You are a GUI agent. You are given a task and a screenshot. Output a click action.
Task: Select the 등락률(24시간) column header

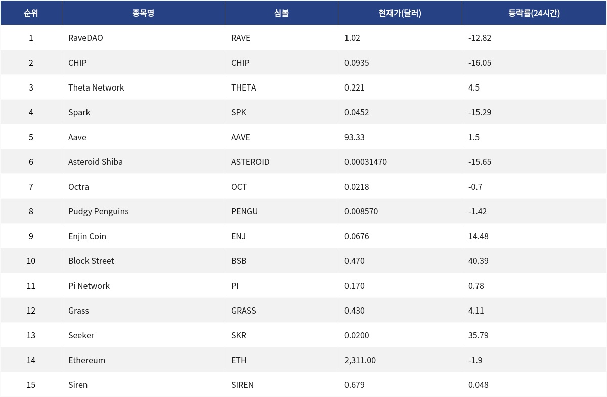click(x=534, y=13)
